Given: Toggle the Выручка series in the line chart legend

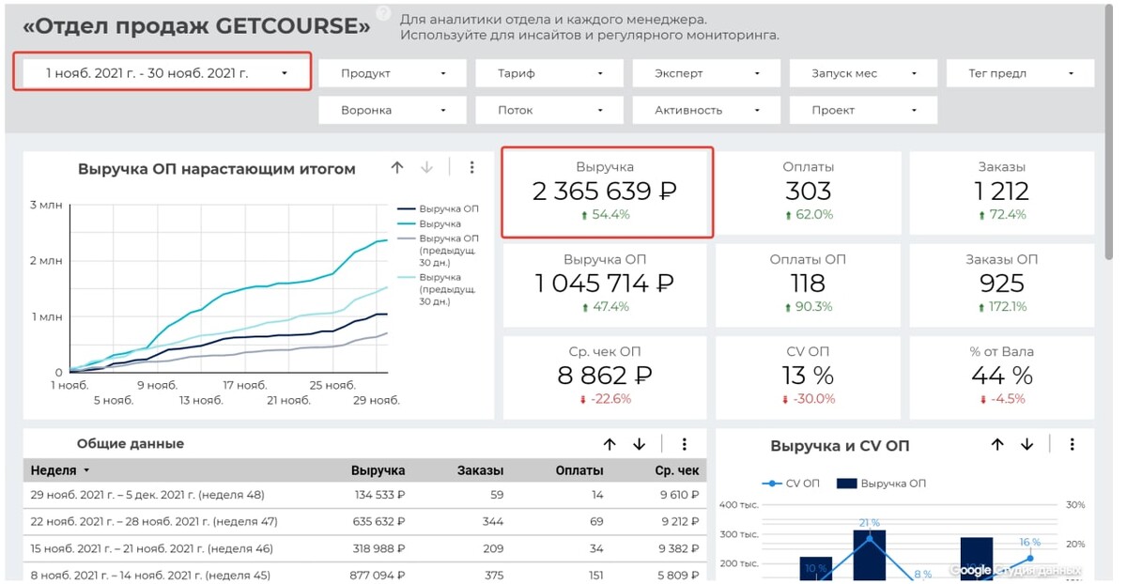Looking at the screenshot, I should [430, 224].
